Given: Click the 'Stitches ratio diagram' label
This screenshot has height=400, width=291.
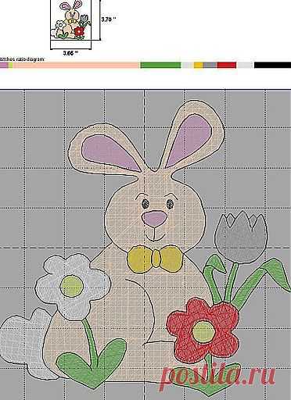Looking at the screenshot, I should click(x=22, y=59).
